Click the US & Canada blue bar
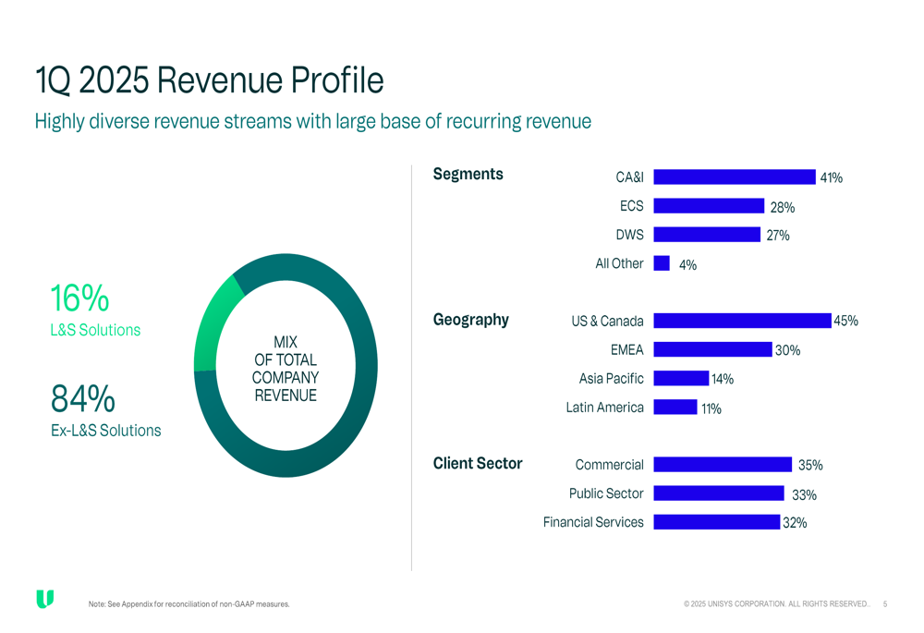The image size is (924, 633). tap(743, 321)
